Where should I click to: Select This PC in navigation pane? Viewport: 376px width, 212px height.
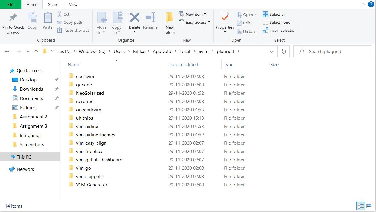coord(30,157)
